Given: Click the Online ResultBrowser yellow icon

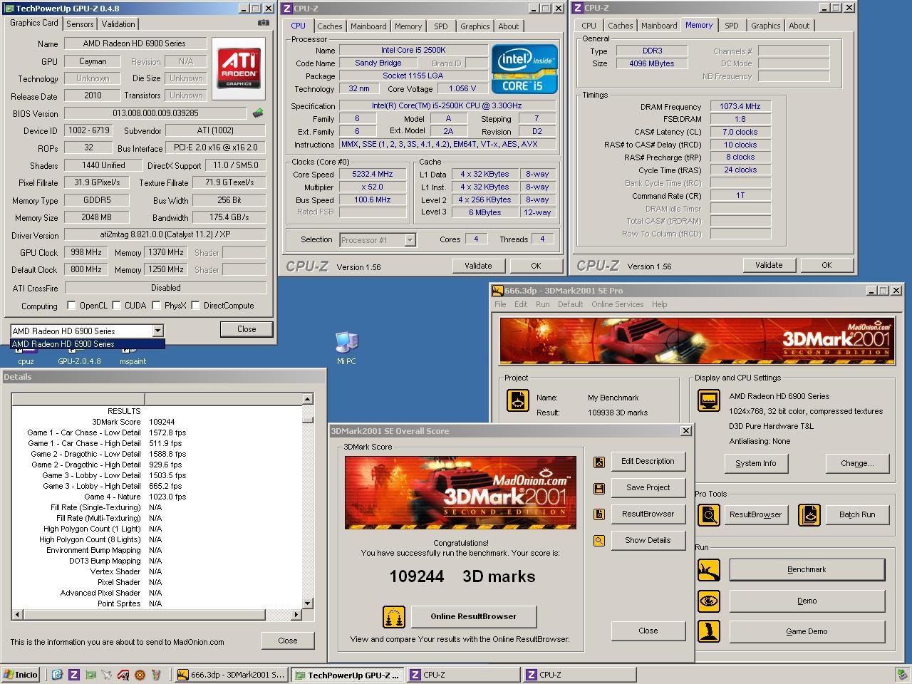Looking at the screenshot, I should (x=394, y=616).
